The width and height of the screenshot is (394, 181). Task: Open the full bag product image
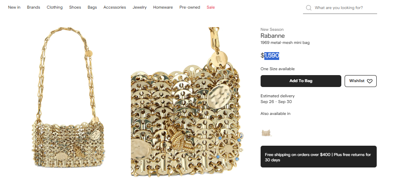click(x=68, y=98)
